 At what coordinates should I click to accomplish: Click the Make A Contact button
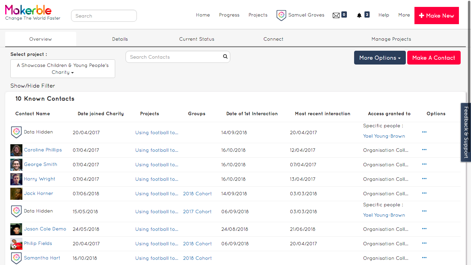(x=434, y=58)
